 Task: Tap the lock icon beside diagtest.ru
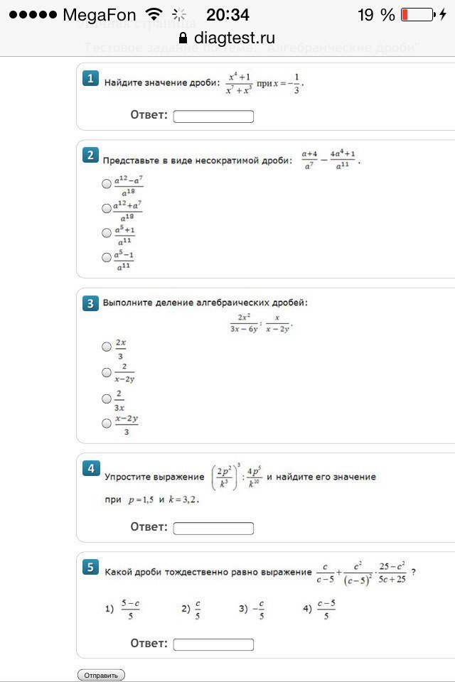tap(183, 38)
